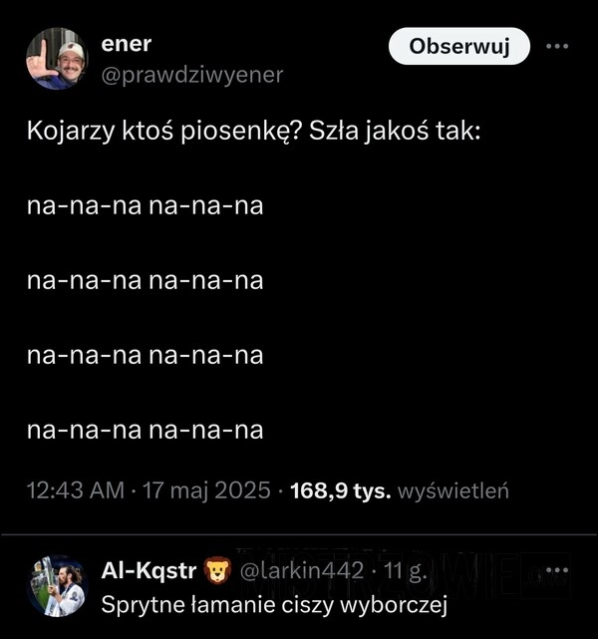Click the first na-na-na lyric line
Screen dimensions: 598x639
pos(146,206)
